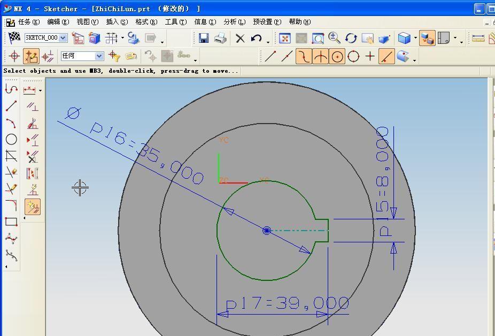The height and width of the screenshot is (336, 495).
Task: Click the Delete X button
Action: [x=240, y=38]
